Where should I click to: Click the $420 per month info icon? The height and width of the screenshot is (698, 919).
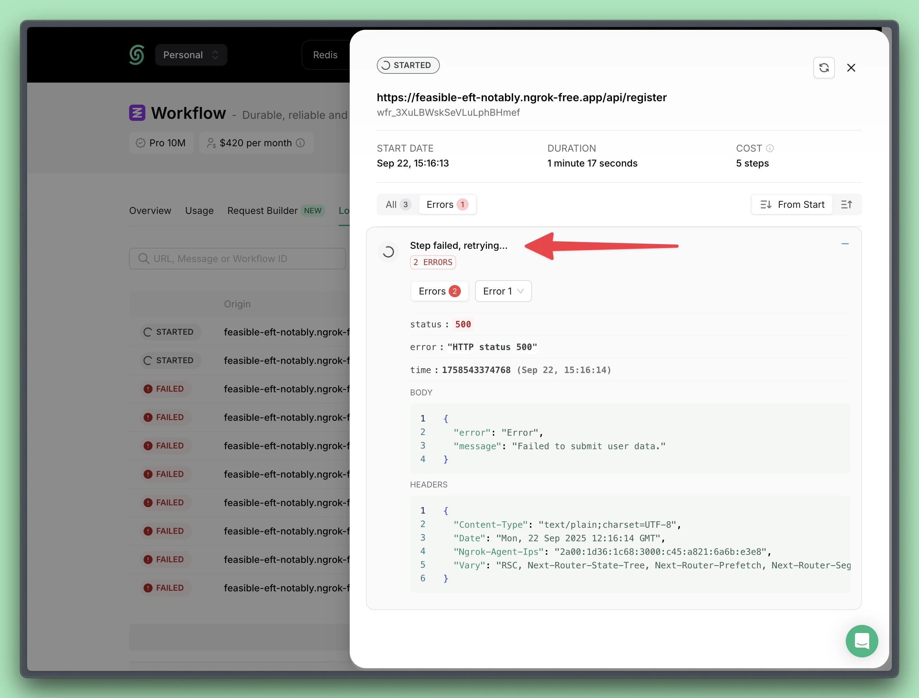[300, 143]
